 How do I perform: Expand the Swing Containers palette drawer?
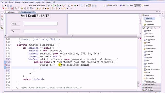pos(151,84)
